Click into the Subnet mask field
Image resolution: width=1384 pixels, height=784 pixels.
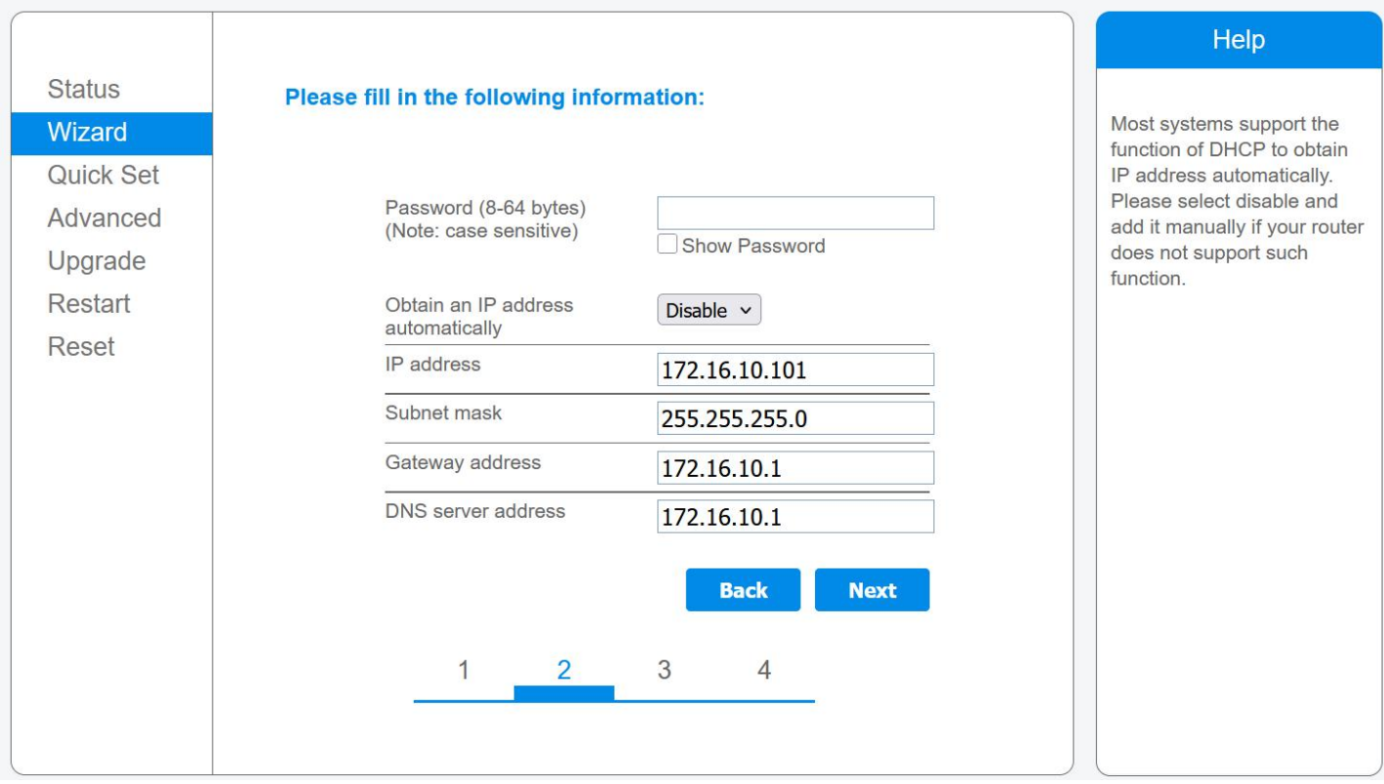coord(794,418)
